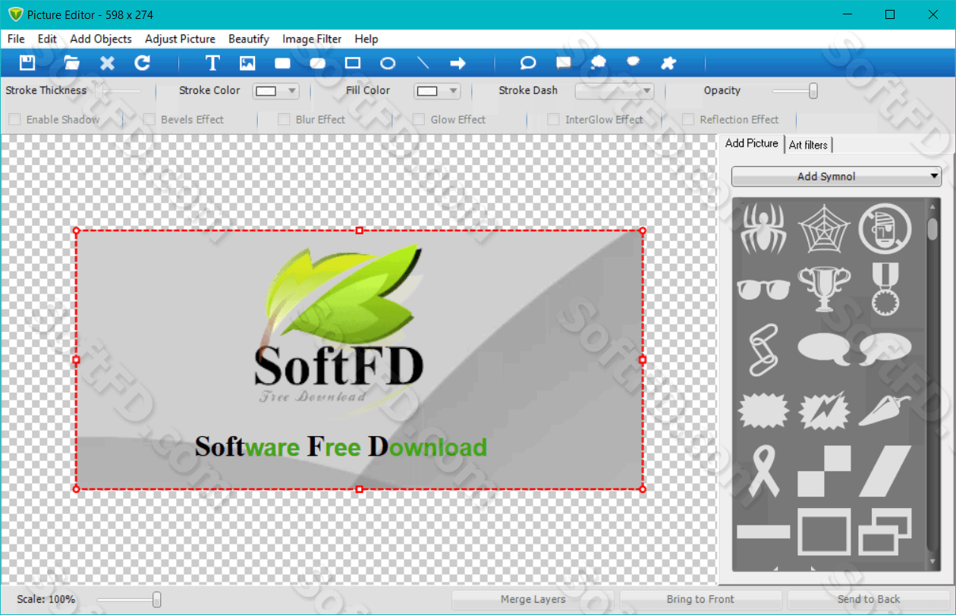Image resolution: width=956 pixels, height=615 pixels.
Task: Open the Fill Color dropdown
Action: point(438,91)
